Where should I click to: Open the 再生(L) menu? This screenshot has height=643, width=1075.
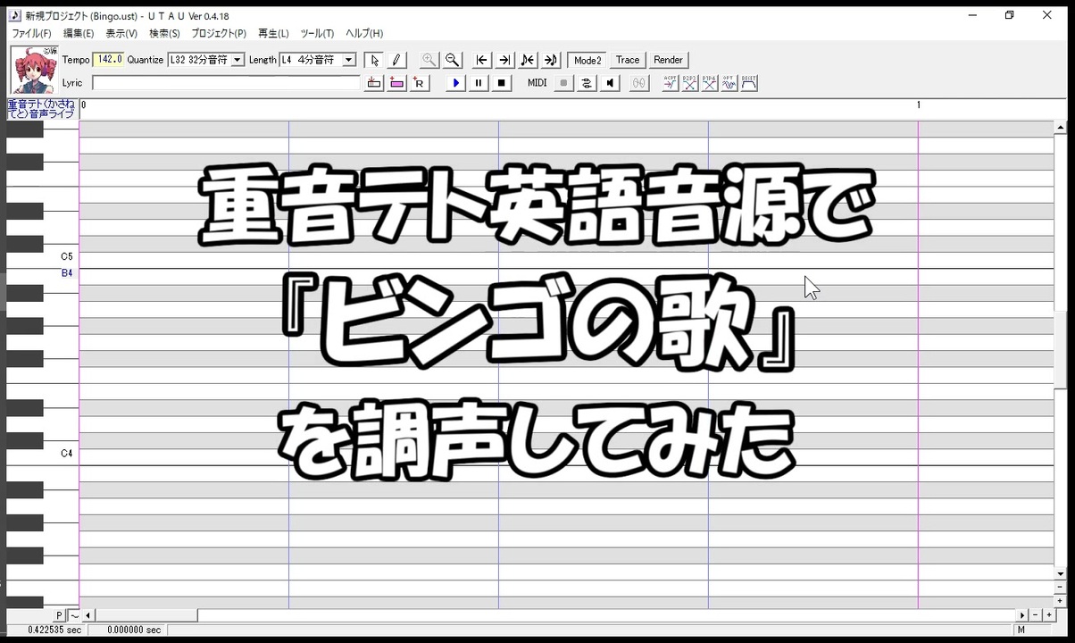click(x=273, y=33)
